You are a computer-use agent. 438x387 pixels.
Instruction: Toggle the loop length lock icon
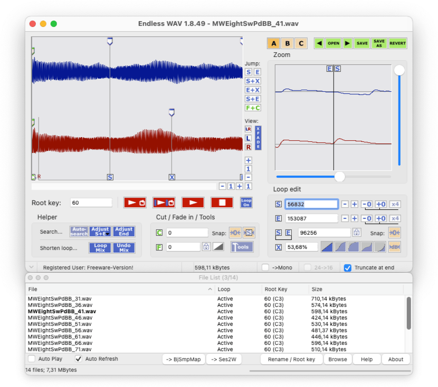click(x=356, y=233)
